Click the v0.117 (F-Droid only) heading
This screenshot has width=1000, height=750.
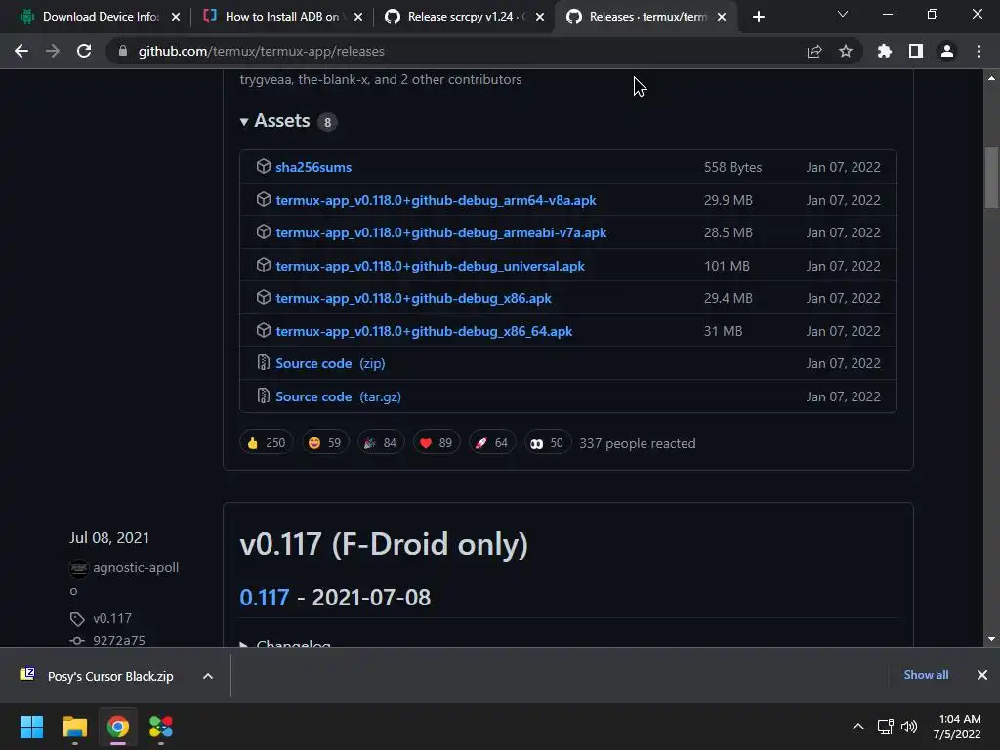pos(383,545)
